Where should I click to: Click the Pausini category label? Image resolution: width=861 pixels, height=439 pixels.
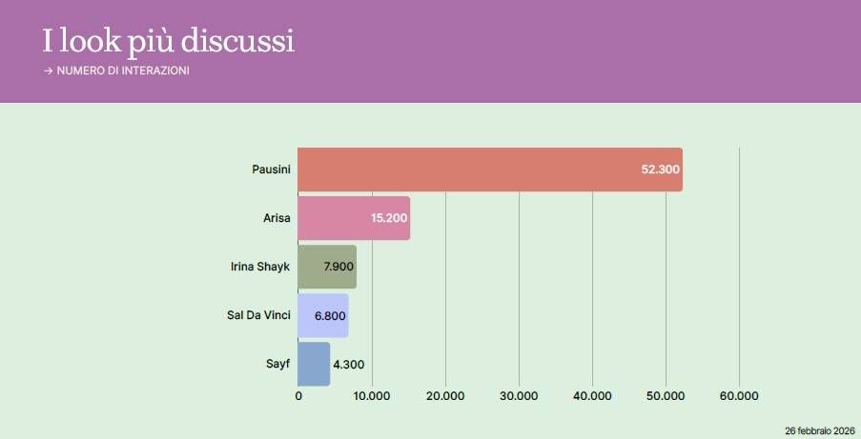coord(271,170)
